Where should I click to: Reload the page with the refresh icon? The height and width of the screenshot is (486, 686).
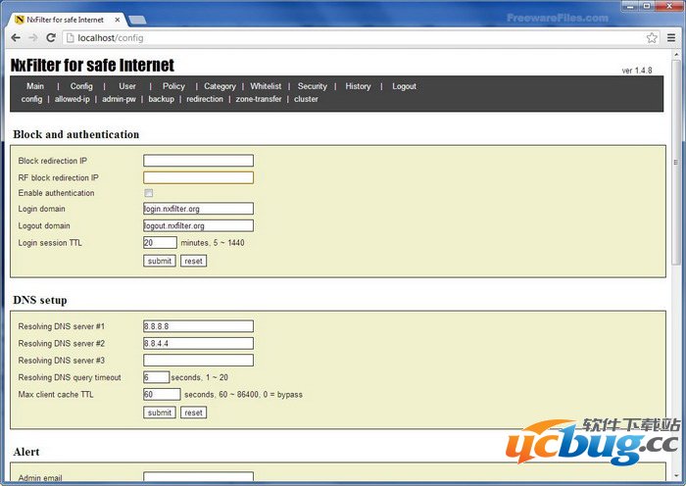click(x=51, y=37)
